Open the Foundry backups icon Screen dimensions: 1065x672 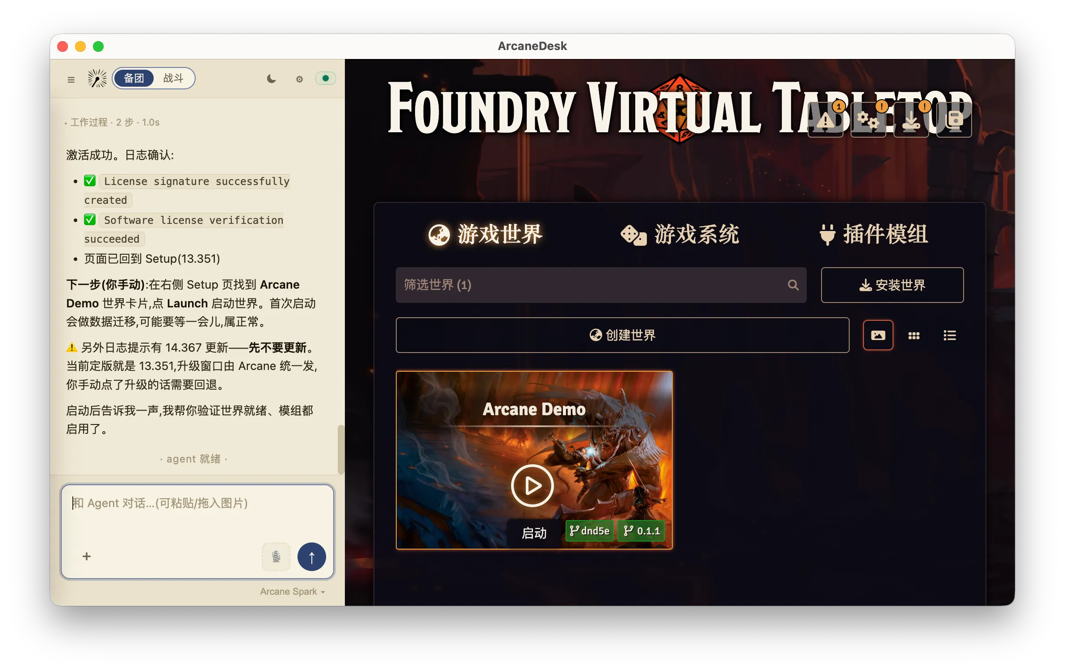954,119
